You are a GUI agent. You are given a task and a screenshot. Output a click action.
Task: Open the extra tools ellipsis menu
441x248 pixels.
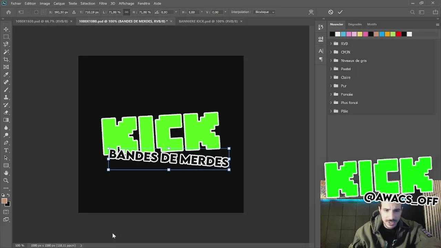pyautogui.click(x=6, y=188)
